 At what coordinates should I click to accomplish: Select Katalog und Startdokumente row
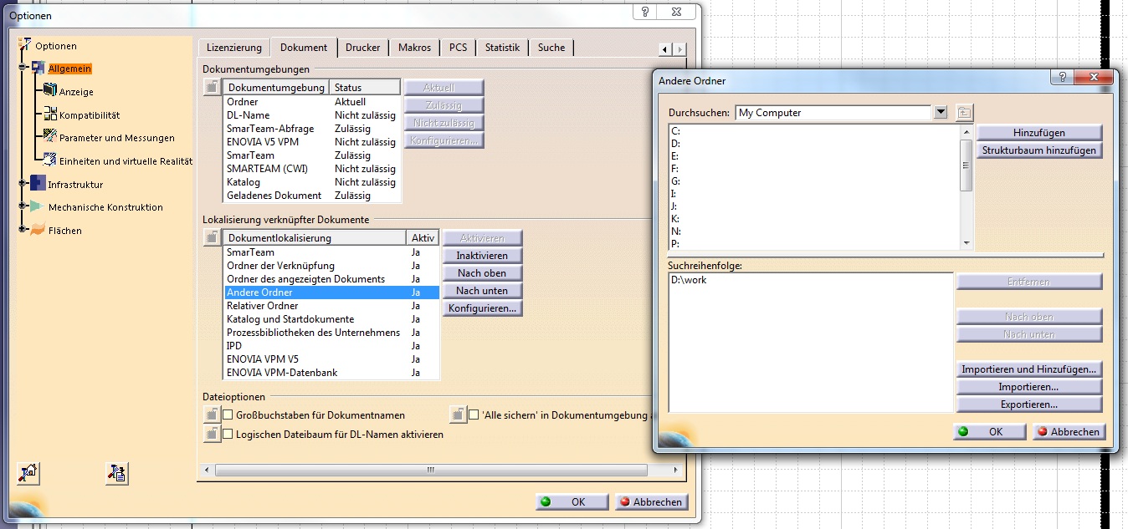pyautogui.click(x=331, y=319)
